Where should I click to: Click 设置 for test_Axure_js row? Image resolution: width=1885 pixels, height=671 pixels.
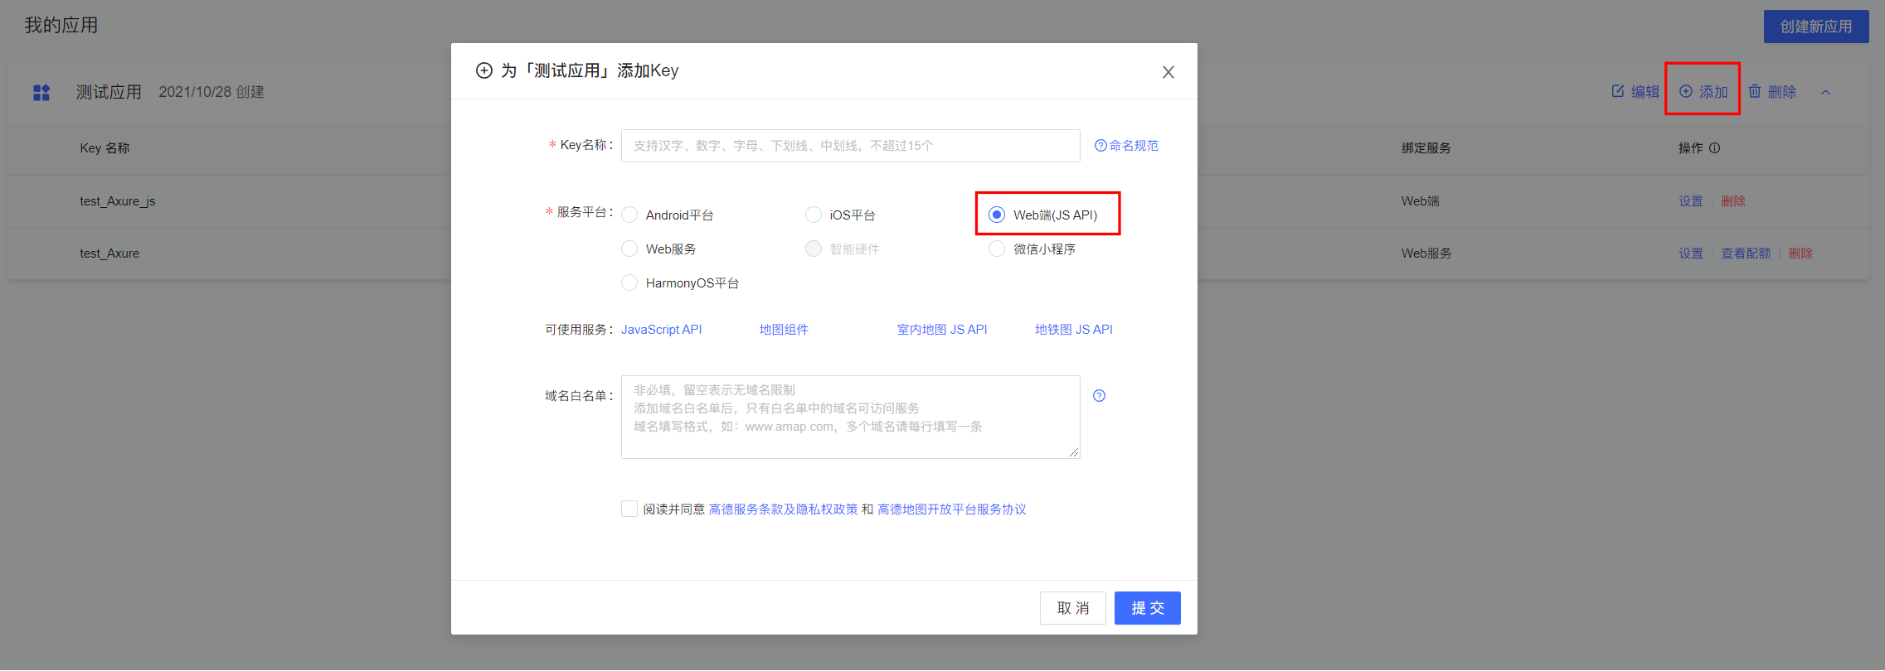click(1691, 201)
